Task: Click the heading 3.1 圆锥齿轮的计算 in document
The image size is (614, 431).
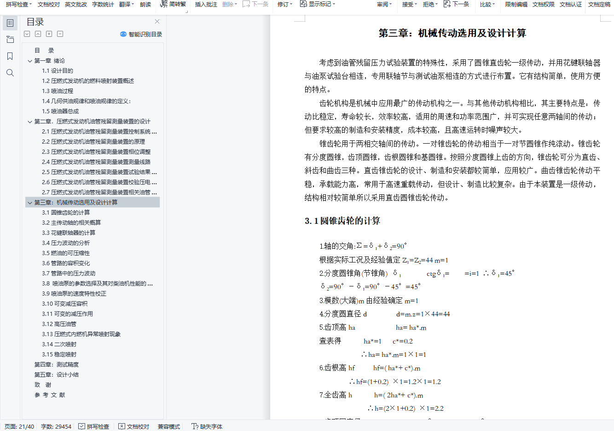Action: click(342, 221)
